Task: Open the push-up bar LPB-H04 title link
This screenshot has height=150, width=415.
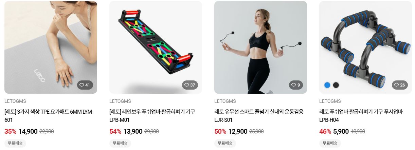Action: coord(361,116)
